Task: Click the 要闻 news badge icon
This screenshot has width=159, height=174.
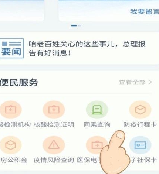Action: [12, 48]
